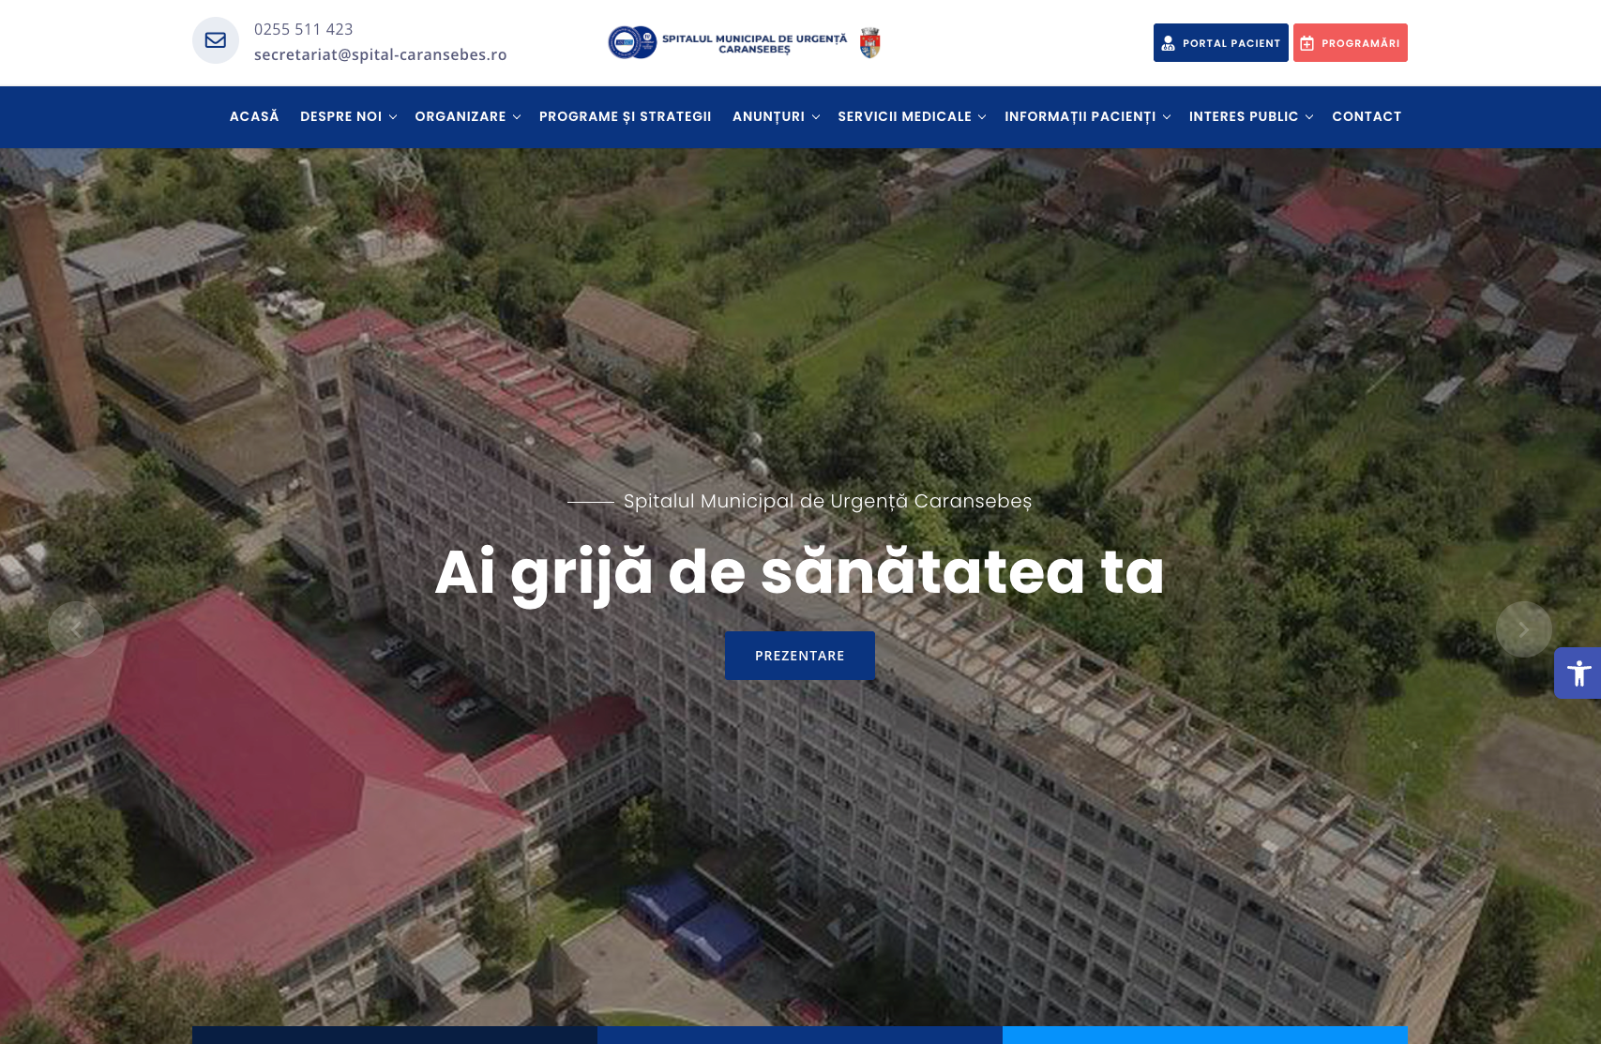
Task: Open the Acasă menu item
Action: pyautogui.click(x=254, y=116)
